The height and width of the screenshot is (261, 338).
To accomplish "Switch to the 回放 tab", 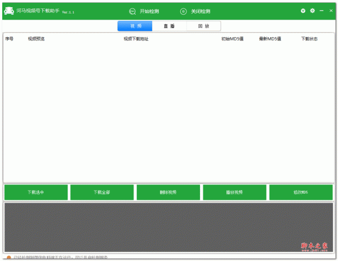I will pos(204,26).
